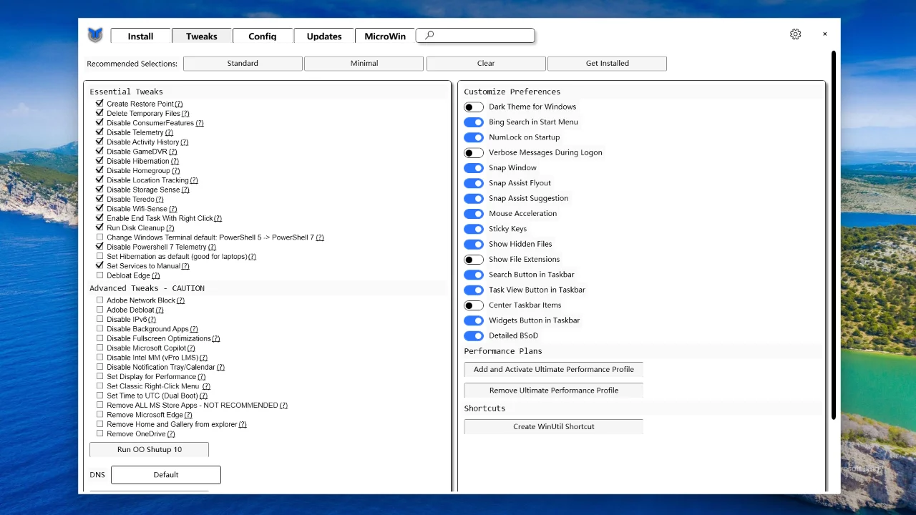Viewport: 916px width, 515px height.
Task: Uncheck Run Disk Cleanup
Action: click(99, 227)
